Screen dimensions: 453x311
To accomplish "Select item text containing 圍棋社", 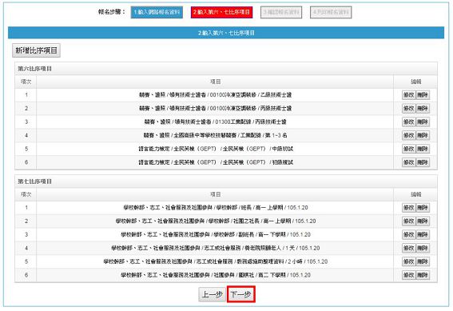I will tap(216, 275).
